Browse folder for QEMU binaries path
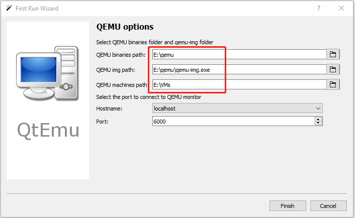 pyautogui.click(x=333, y=54)
